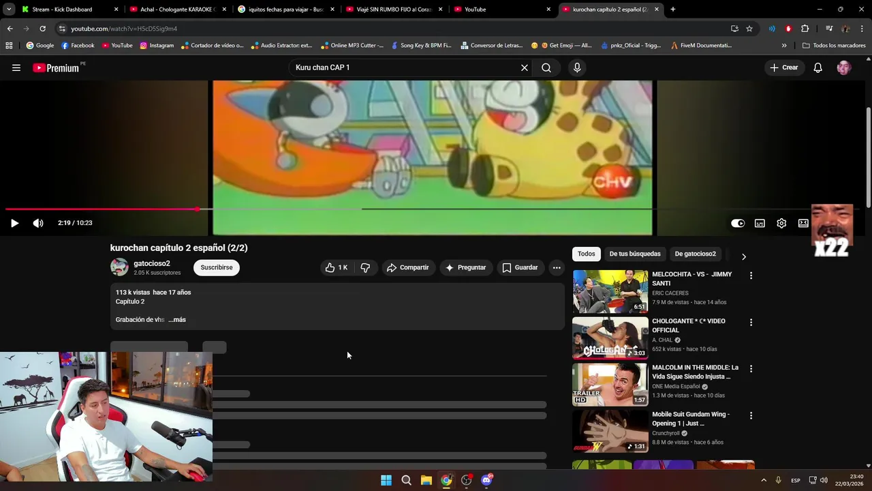Viewport: 872px width, 491px height.
Task: Go back with browser back arrow
Action: tap(10, 29)
